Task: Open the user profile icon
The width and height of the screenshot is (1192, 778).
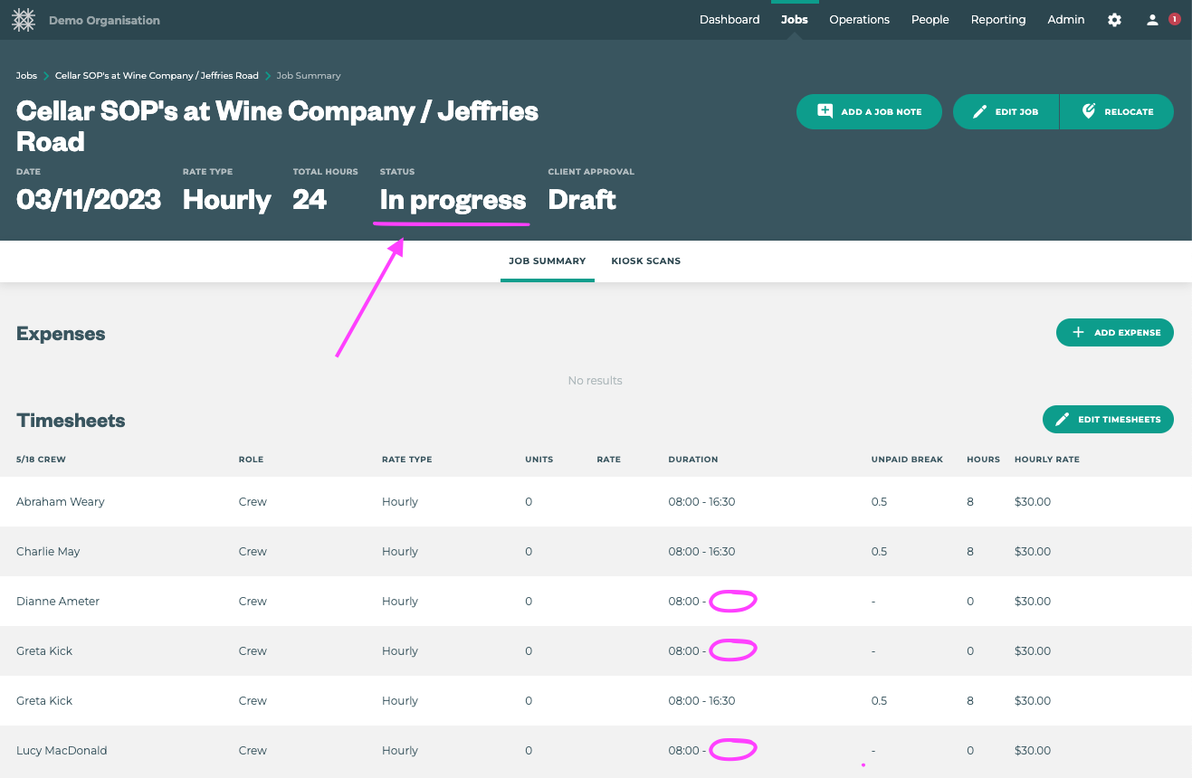Action: [1152, 20]
